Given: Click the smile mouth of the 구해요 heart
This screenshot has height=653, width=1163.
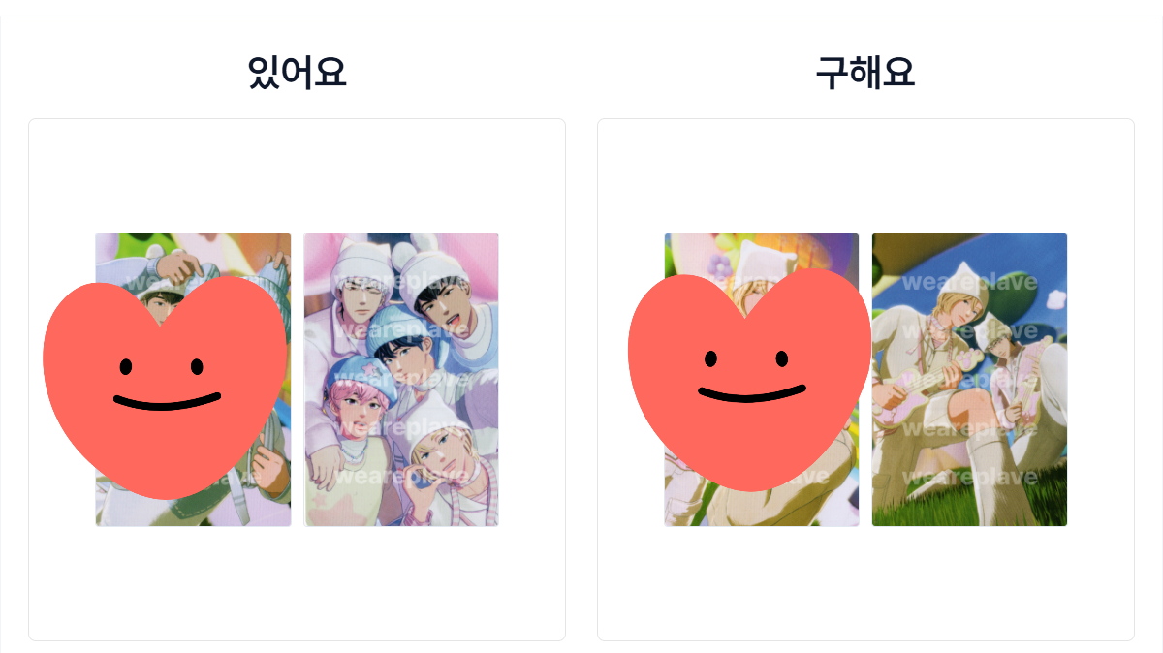Looking at the screenshot, I should pyautogui.click(x=752, y=393).
